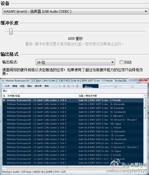Select track 'Suite Nr.4 BWV 1010 Es-dur - II. Allemande'
Screen dimensions: 149x175
(x=73, y=131)
